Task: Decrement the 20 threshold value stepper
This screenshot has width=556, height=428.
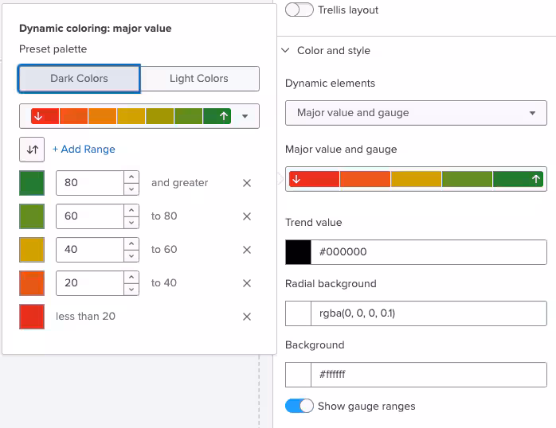Action: (131, 289)
